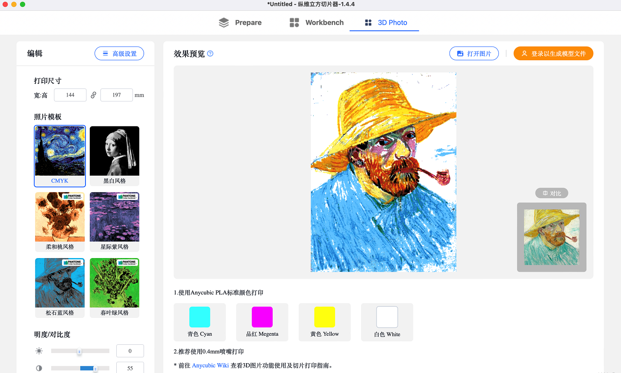Click the contrast slider handle

tap(95, 369)
